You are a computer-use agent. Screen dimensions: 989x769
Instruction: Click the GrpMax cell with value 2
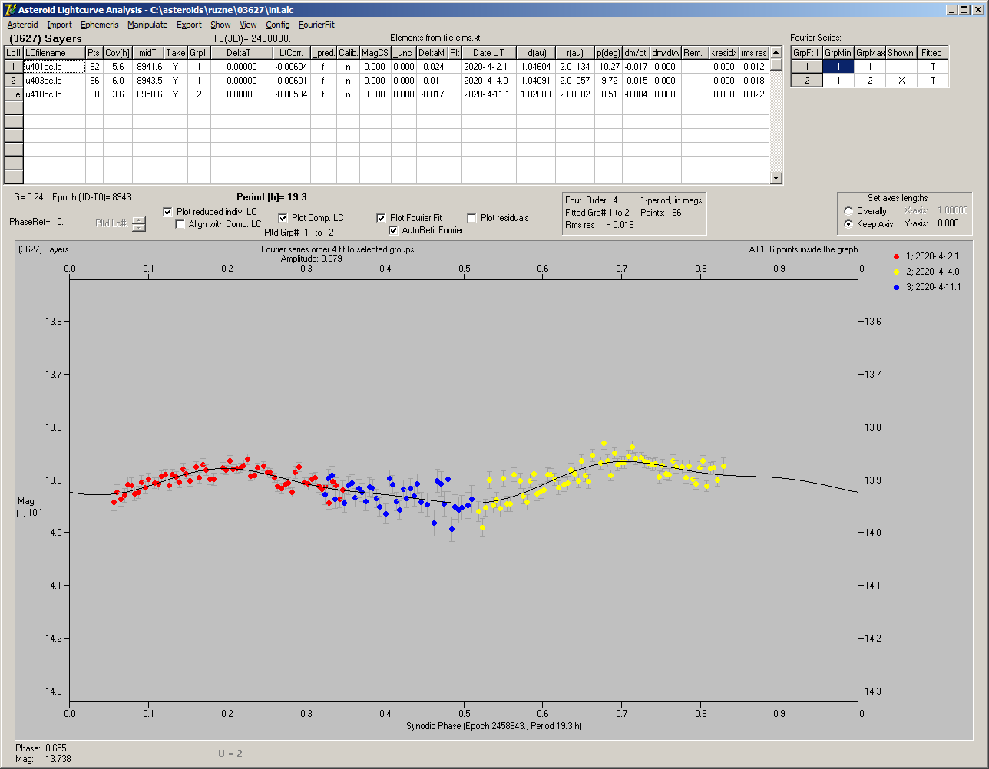click(870, 80)
